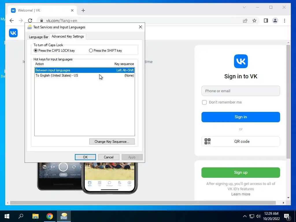The width and height of the screenshot is (296, 222).
Task: Select Press the SHIFT key option
Action: tap(105, 51)
